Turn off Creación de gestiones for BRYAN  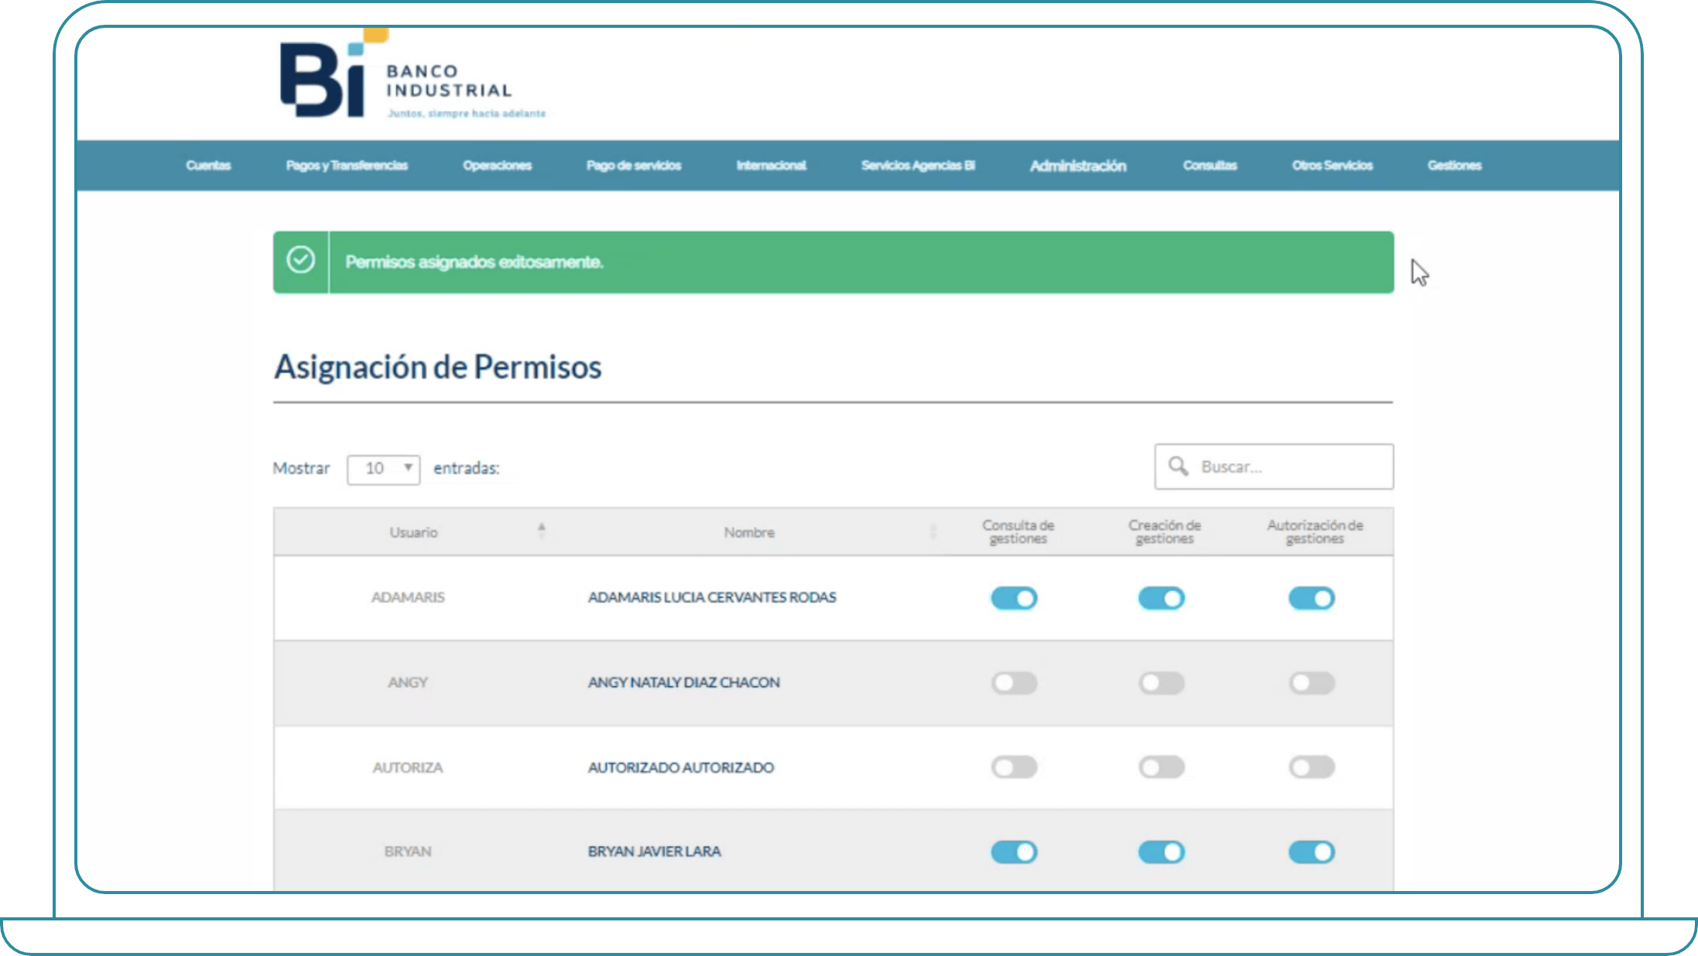tap(1161, 852)
